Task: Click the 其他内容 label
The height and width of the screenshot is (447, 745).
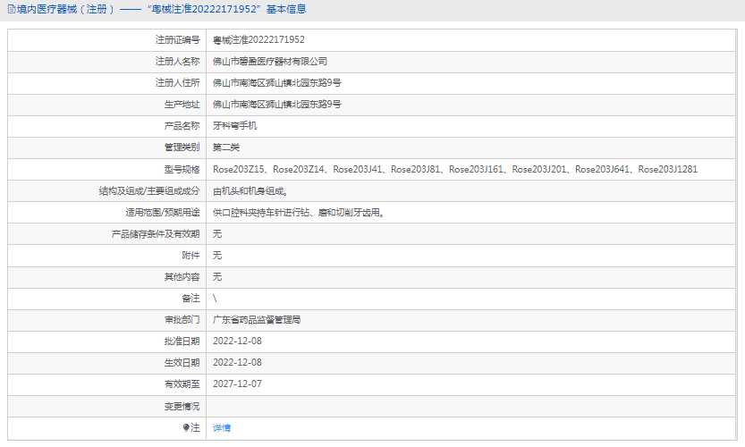Action: click(x=182, y=276)
